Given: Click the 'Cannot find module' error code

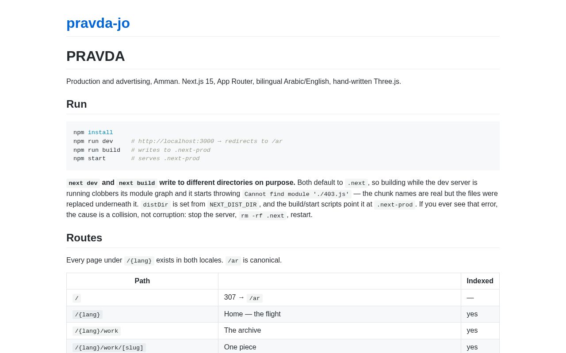Looking at the screenshot, I should coord(297,194).
